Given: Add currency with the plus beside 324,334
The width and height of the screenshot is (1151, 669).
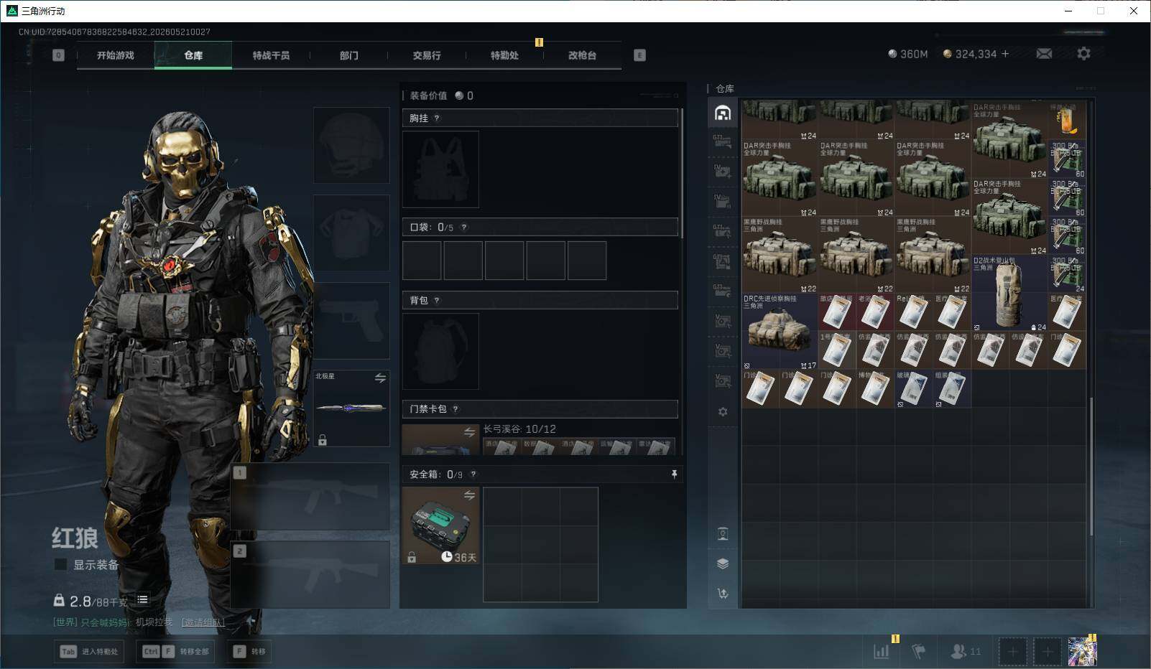Looking at the screenshot, I should click(1005, 54).
